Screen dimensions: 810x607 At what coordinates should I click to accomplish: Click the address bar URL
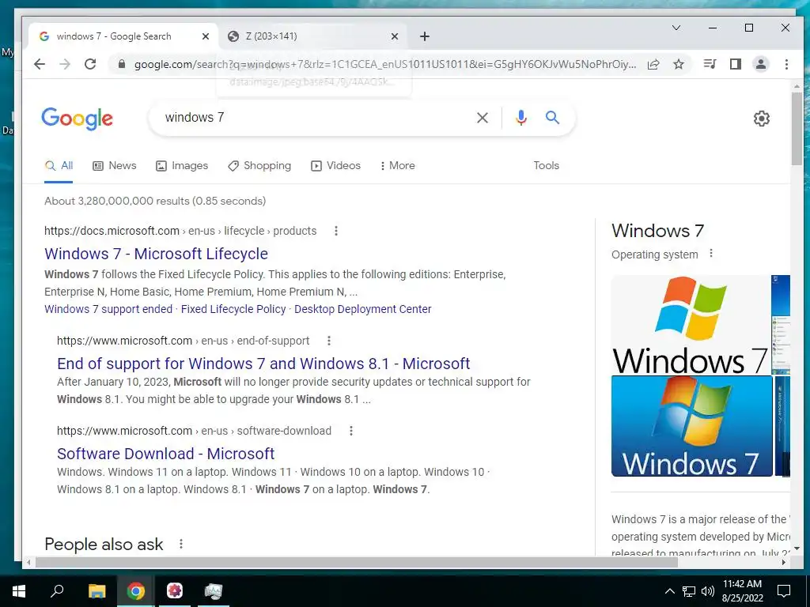(x=385, y=64)
